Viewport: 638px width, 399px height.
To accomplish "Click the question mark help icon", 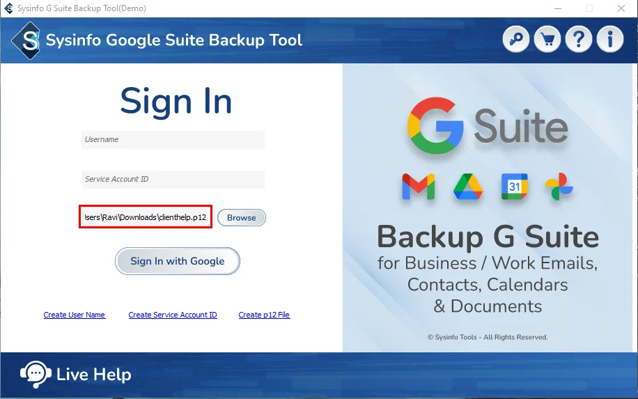I will tap(579, 40).
